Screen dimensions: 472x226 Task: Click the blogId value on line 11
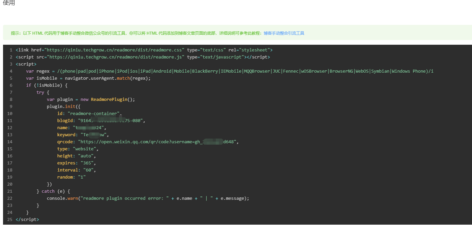click(111, 121)
